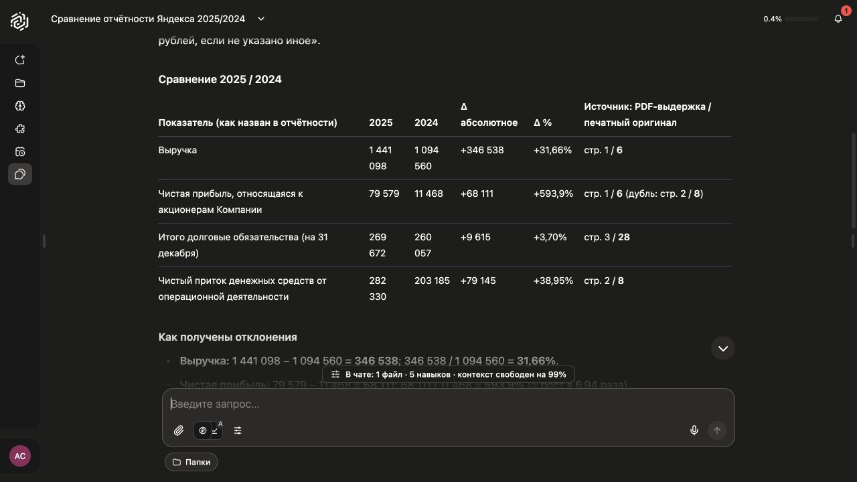This screenshot has width=857, height=482.
Task: Click the '+31,66%' cell
Action: (553, 150)
